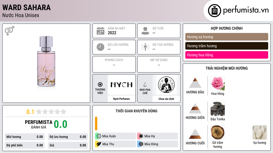The image size is (273, 153).
Task: Click the perfumista.vn bottle logo icon
Action: 214,11
